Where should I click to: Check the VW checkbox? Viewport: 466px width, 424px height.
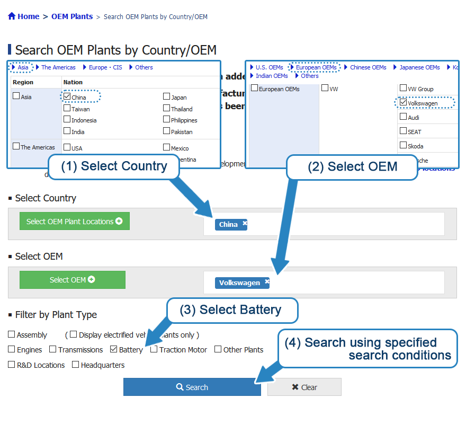click(x=325, y=88)
